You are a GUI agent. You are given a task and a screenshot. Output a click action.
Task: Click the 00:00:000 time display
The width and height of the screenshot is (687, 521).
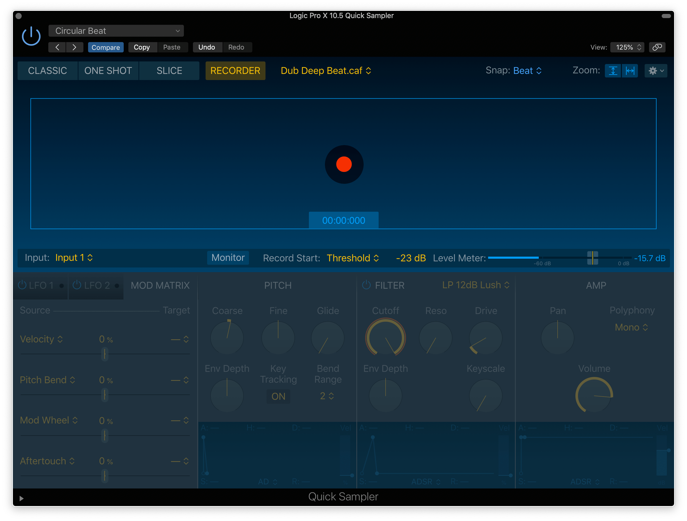click(343, 220)
